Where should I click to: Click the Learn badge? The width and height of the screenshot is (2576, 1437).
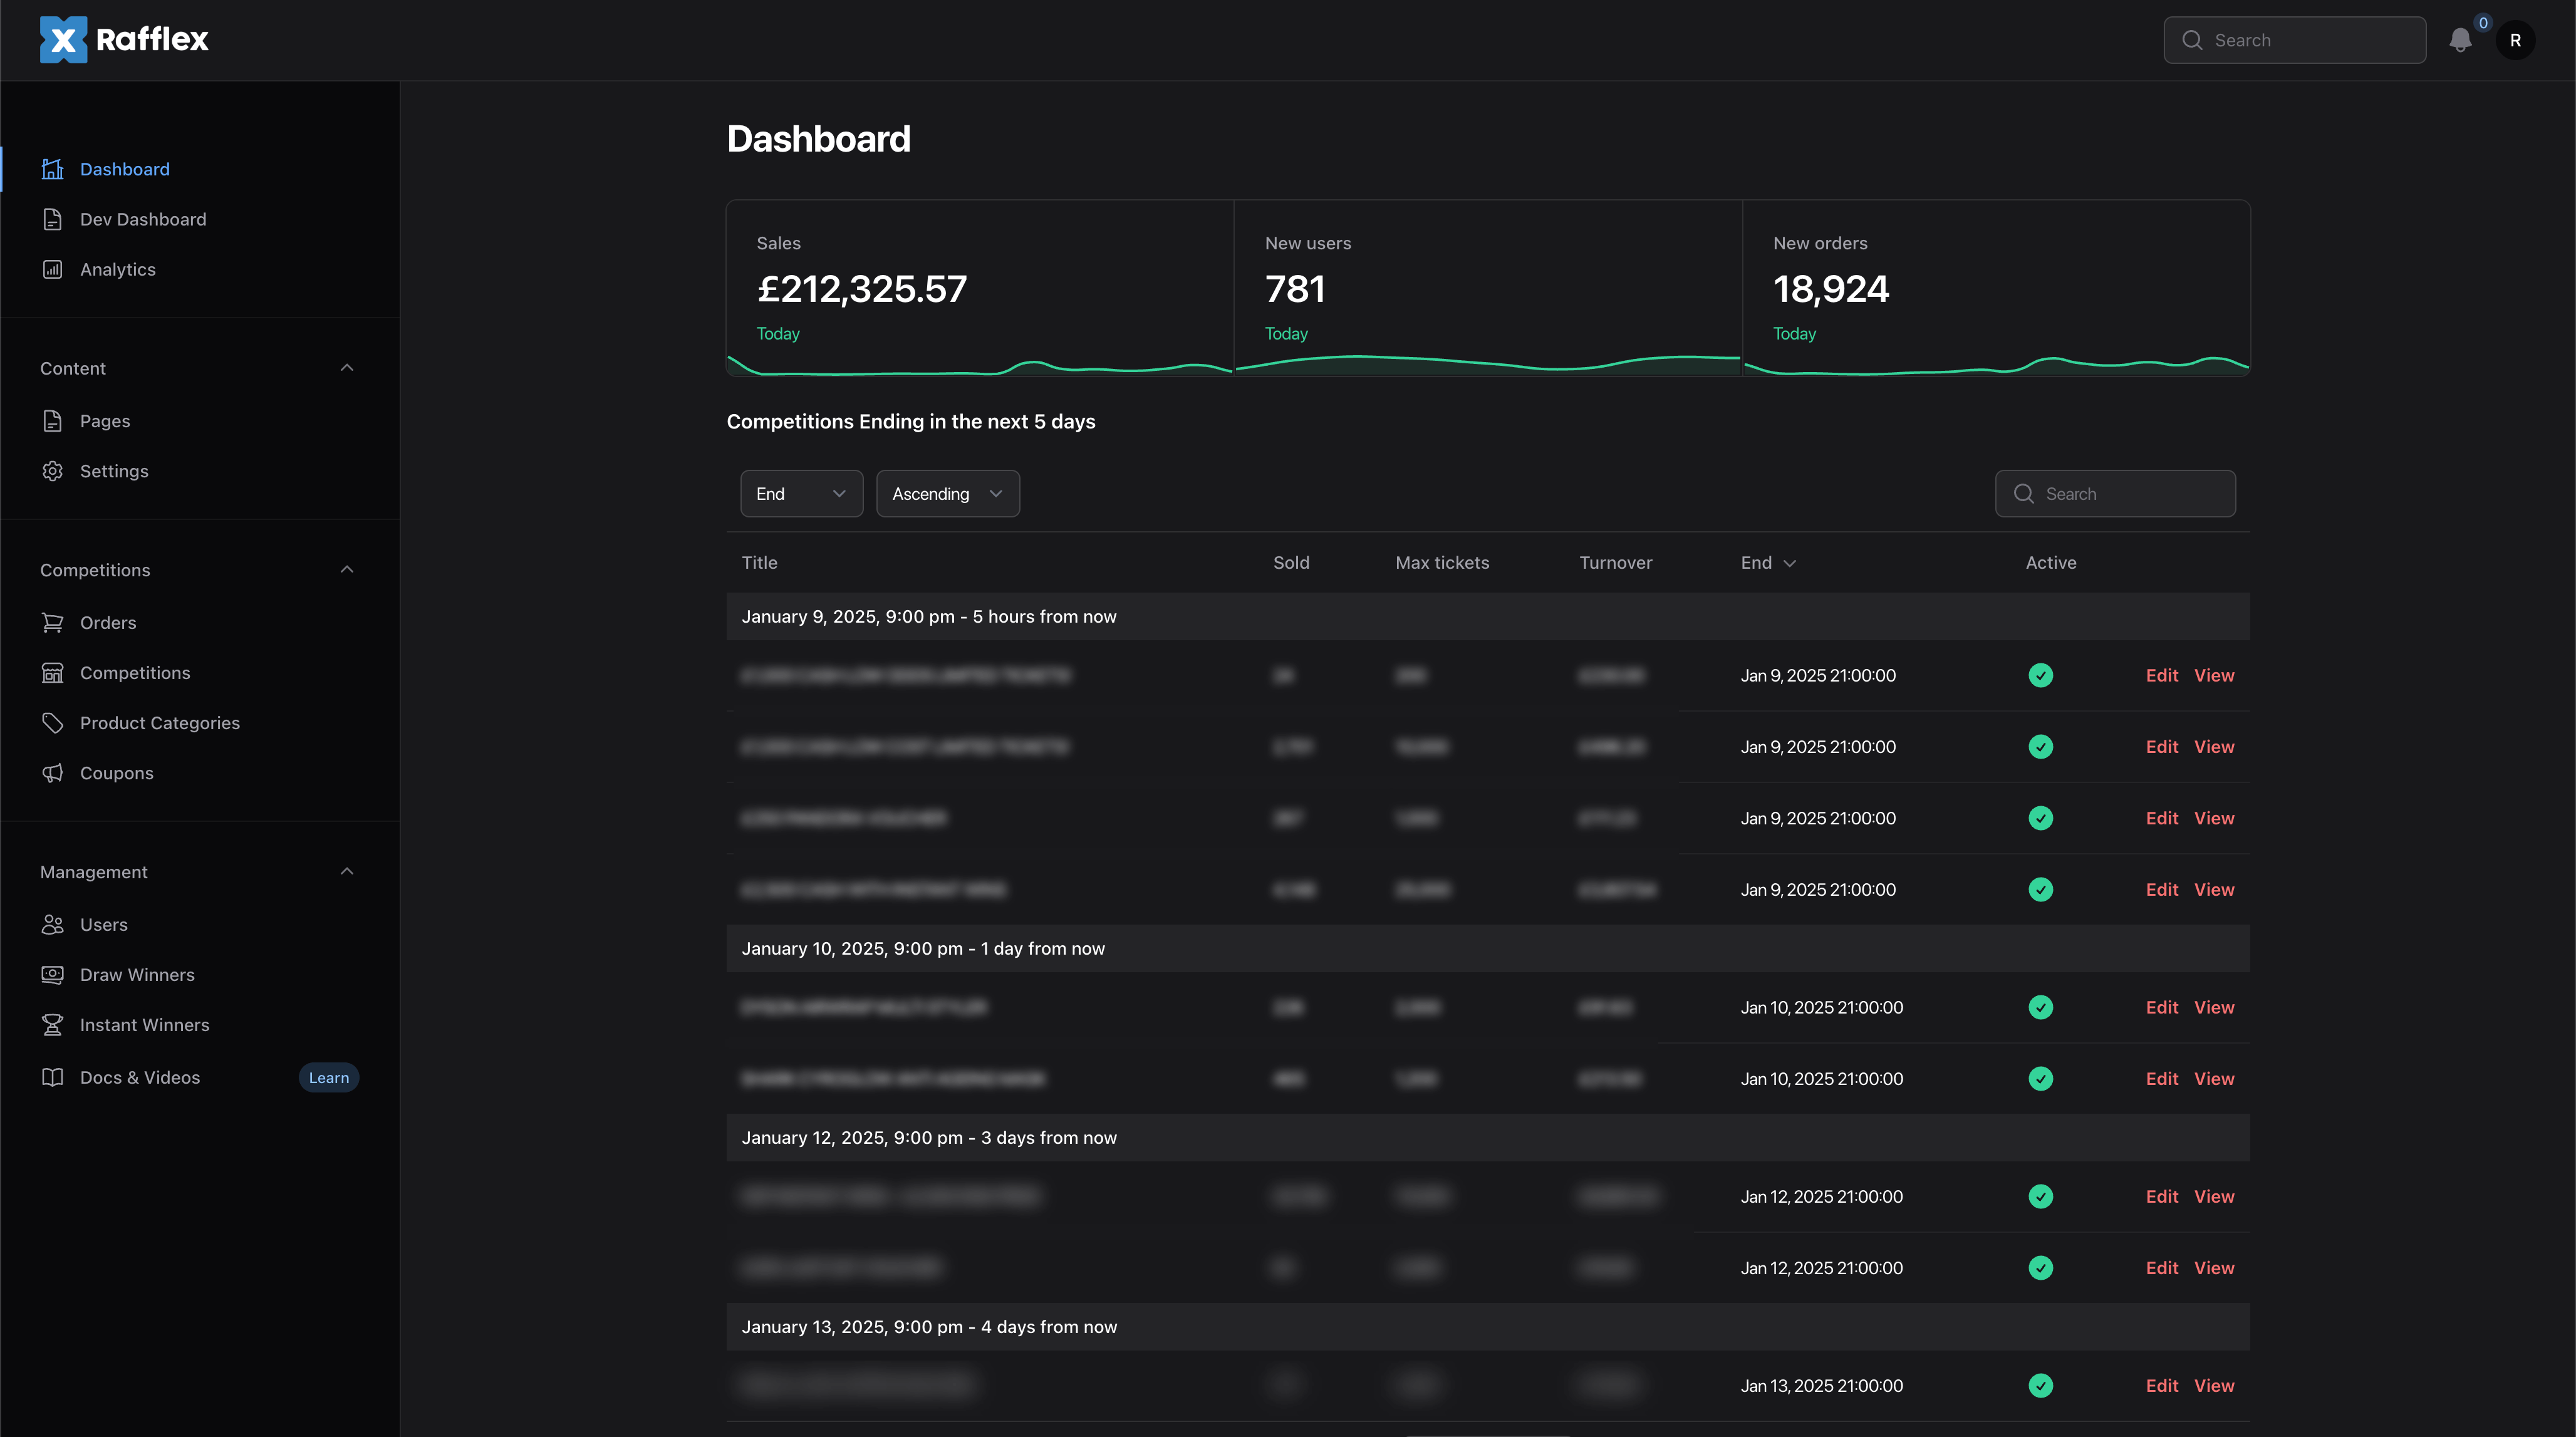click(329, 1078)
